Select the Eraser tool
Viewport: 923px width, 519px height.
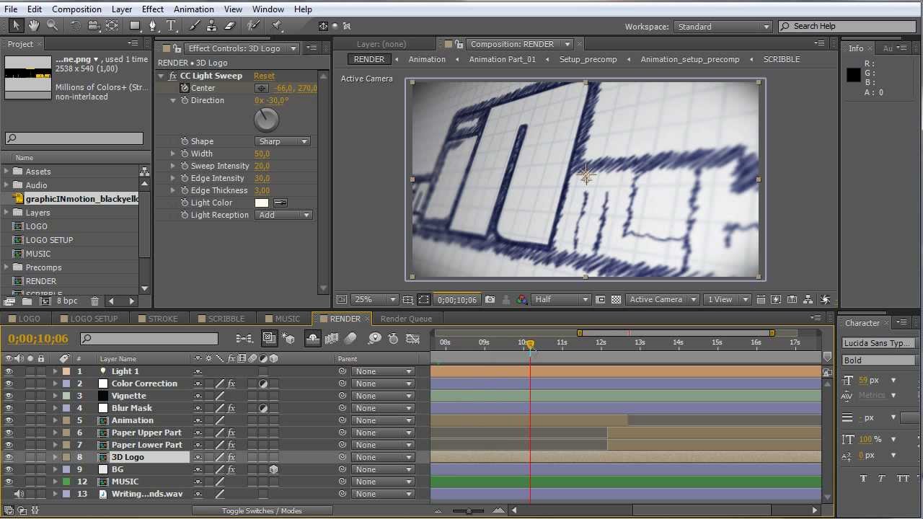(x=230, y=25)
